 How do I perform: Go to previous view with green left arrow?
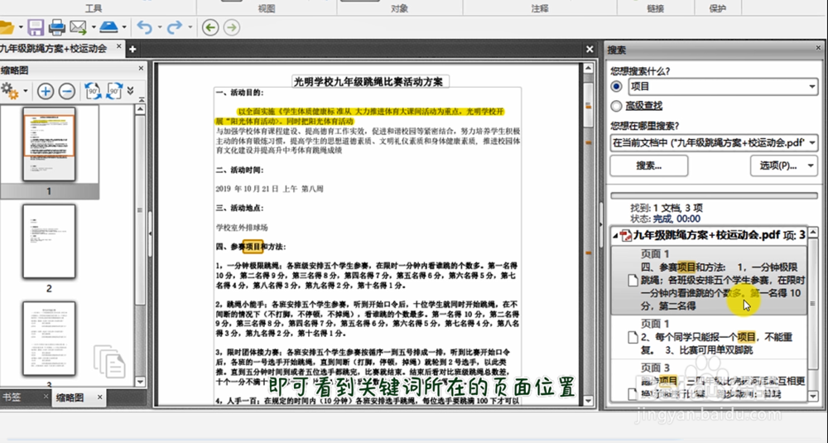[210, 27]
